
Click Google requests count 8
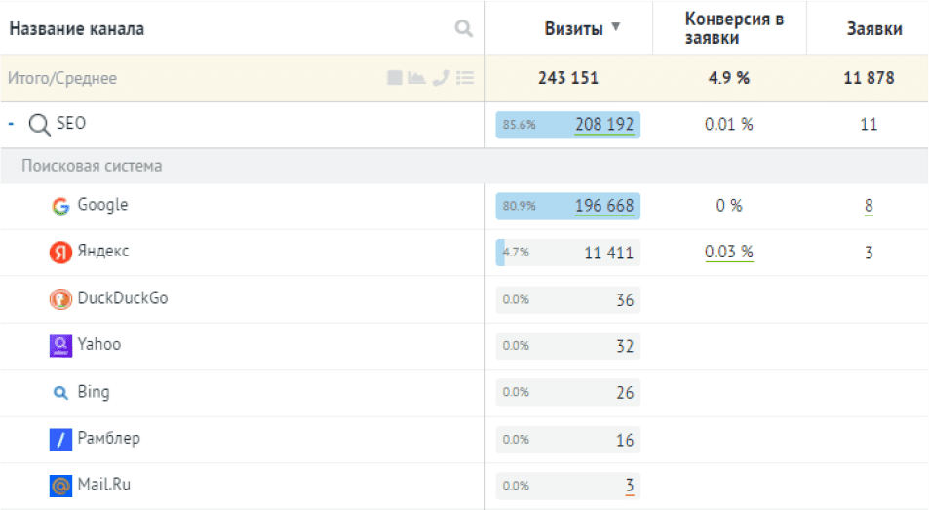click(869, 206)
